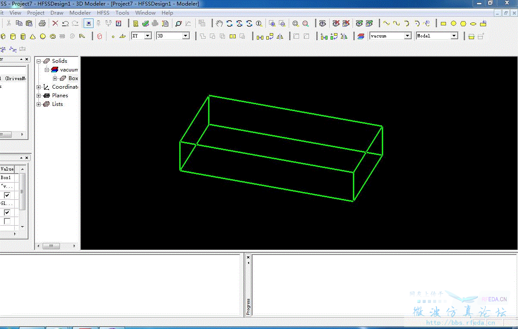
Task: Open the 3D movement mode dropdown
Action: pyautogui.click(x=186, y=36)
